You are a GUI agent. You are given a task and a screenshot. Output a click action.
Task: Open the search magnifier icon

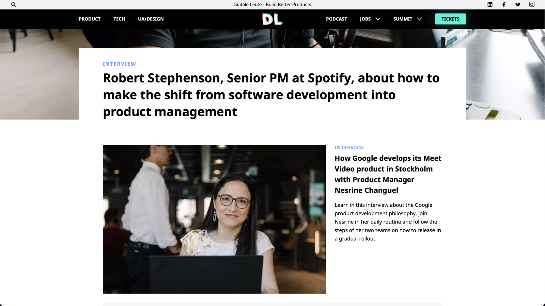(13, 5)
